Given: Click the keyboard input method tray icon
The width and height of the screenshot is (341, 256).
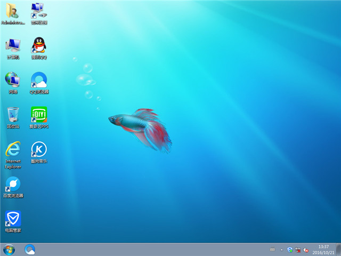Looking at the screenshot, I should (x=272, y=250).
